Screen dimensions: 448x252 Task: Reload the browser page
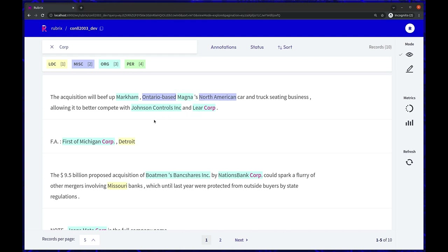[42, 15]
